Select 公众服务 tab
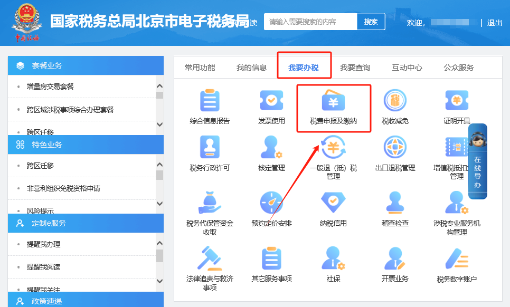Viewport: 510px width, 307px height. coord(458,68)
